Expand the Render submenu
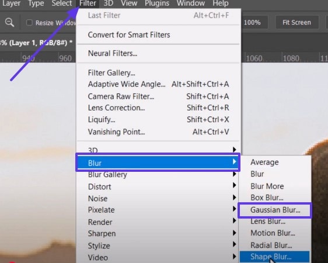Screen dimensions: 328x263 point(159,222)
